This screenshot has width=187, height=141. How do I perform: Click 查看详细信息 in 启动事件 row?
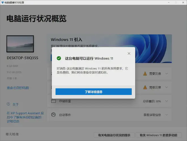tap(152, 115)
